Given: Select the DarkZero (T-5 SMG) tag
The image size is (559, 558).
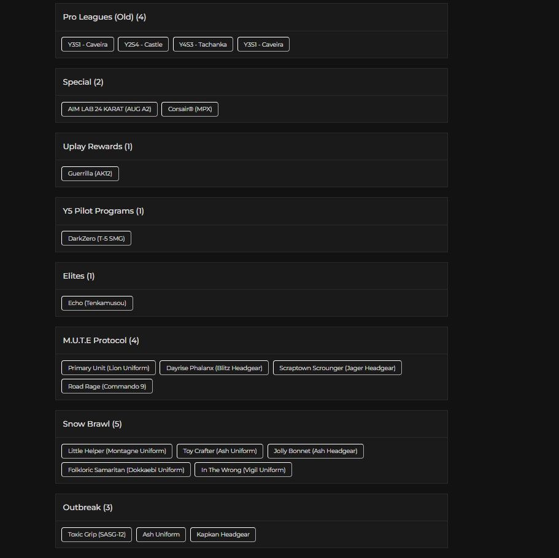Looking at the screenshot, I should click(x=96, y=238).
